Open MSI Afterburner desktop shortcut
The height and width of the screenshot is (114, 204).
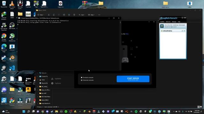[12, 37]
